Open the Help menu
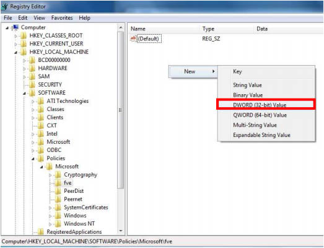 84,18
